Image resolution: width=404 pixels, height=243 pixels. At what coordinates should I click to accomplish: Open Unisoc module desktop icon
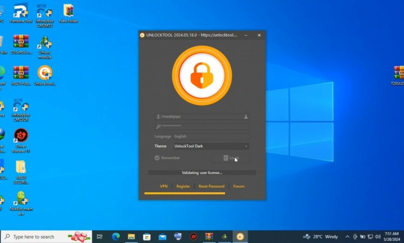45,42
